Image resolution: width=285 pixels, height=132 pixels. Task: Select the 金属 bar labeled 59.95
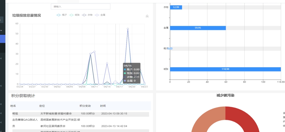(198, 28)
